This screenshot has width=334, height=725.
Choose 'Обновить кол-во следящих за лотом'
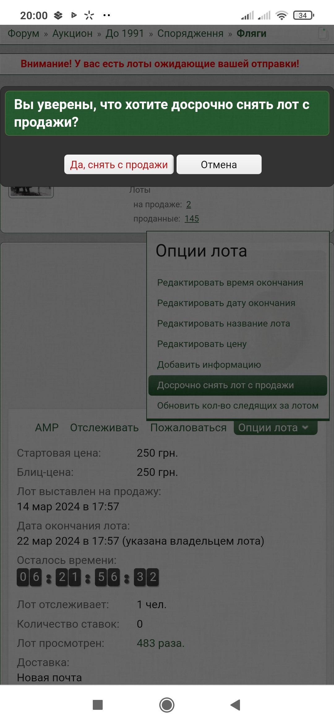coord(238,406)
